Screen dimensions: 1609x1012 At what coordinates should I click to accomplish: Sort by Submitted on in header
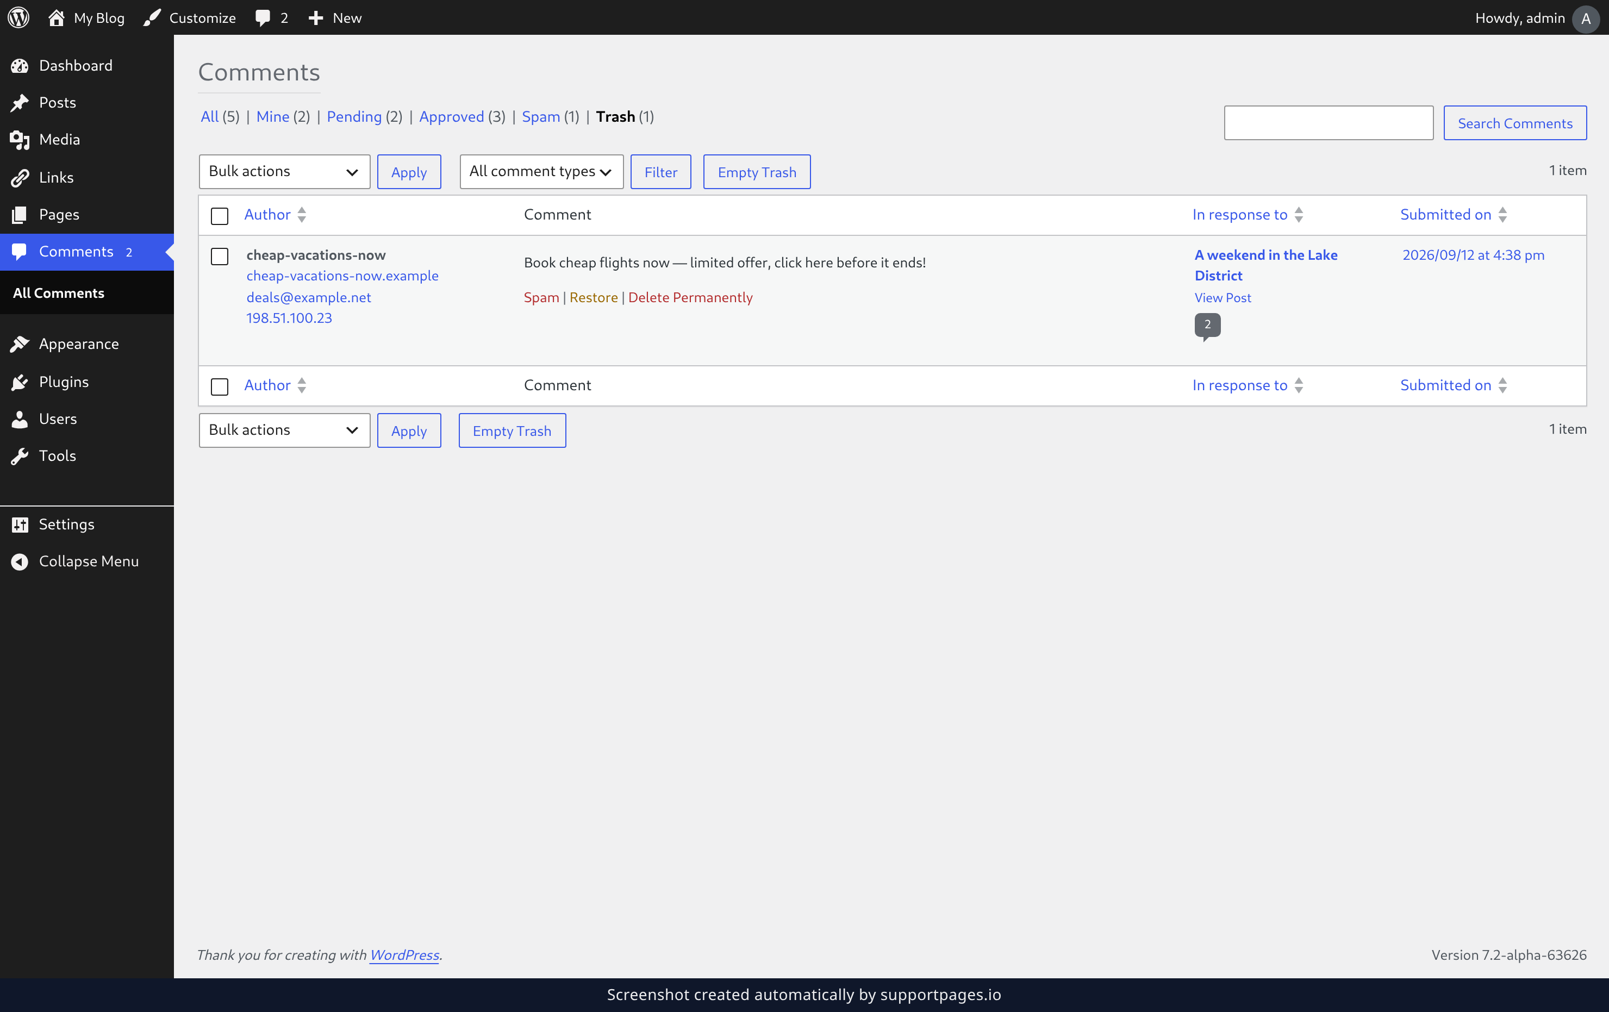click(x=1454, y=215)
